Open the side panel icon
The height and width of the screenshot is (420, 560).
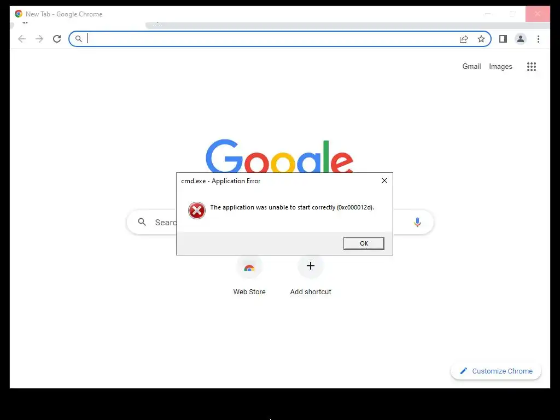click(503, 39)
